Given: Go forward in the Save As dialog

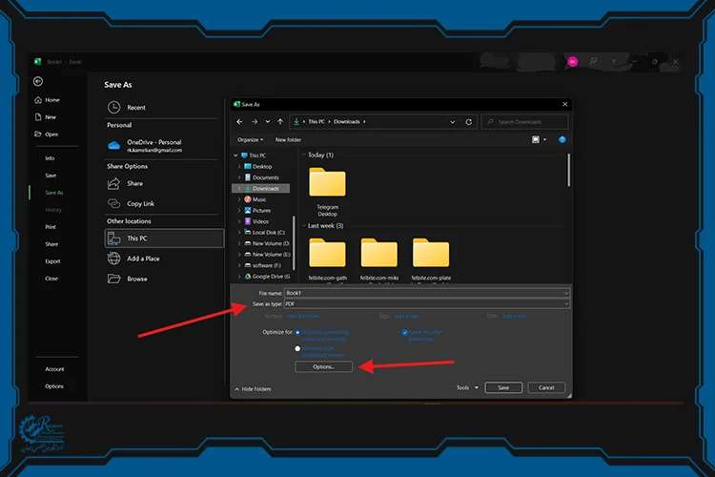Looking at the screenshot, I should pos(255,122).
